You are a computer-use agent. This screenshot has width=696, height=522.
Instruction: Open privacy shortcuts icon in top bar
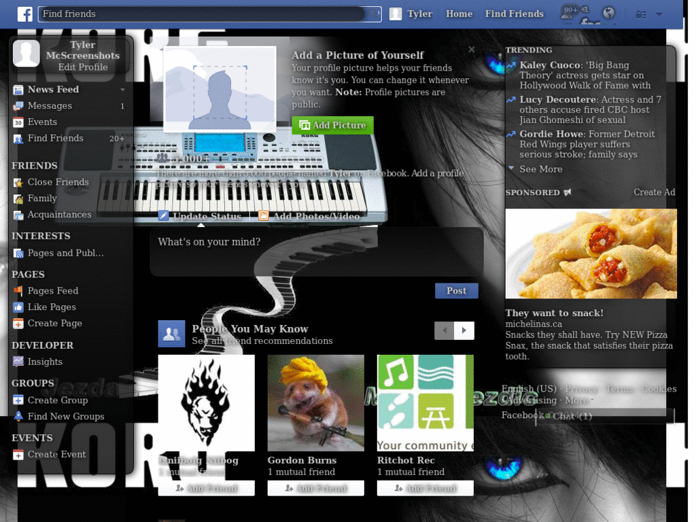pos(641,15)
